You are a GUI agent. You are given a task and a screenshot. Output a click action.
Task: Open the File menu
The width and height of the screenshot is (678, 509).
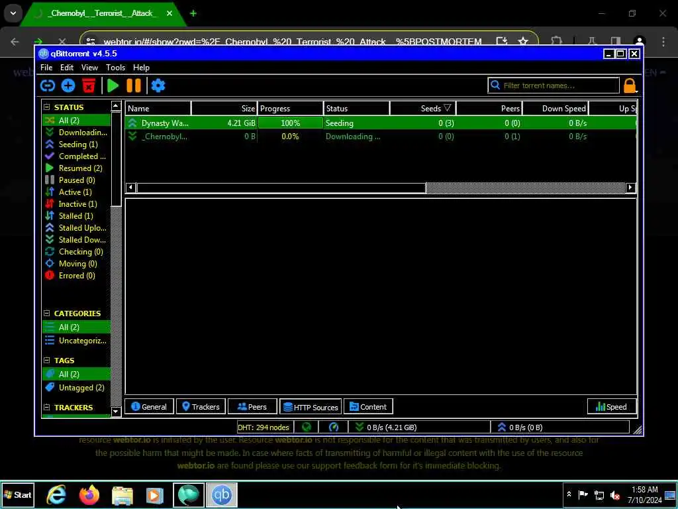click(x=46, y=68)
